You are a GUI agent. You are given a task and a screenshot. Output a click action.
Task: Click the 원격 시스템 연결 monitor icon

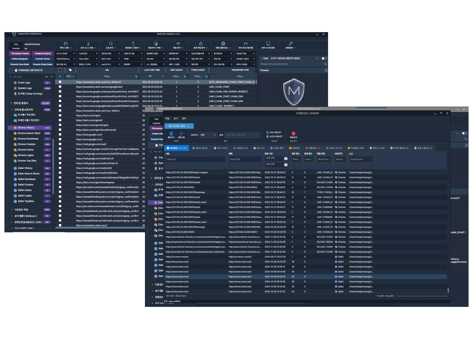point(268,43)
